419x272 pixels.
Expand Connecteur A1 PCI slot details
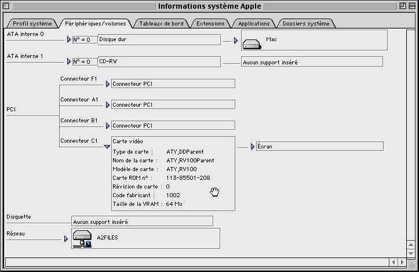click(x=107, y=105)
